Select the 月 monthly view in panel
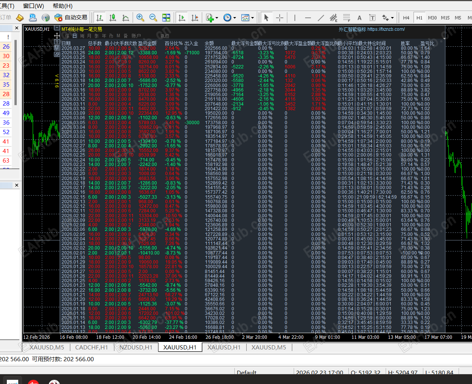Screen dimensions: 472x384 point(89,36)
